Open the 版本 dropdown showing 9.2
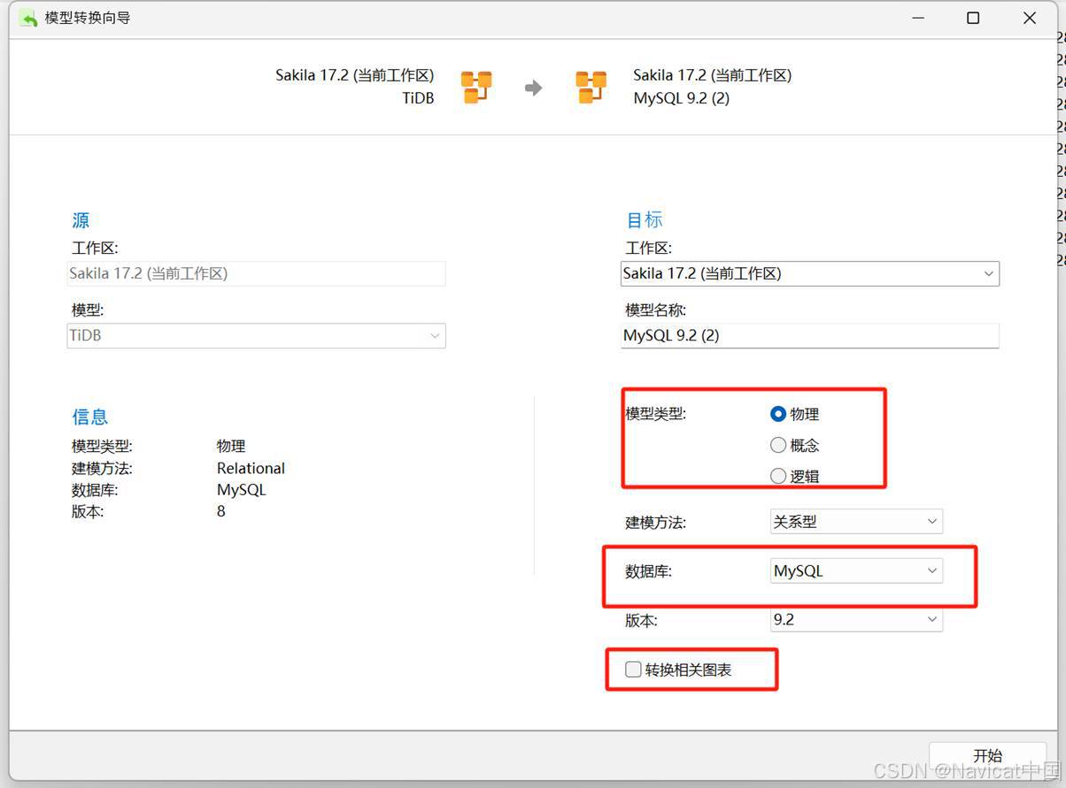This screenshot has width=1066, height=788. tap(856, 620)
